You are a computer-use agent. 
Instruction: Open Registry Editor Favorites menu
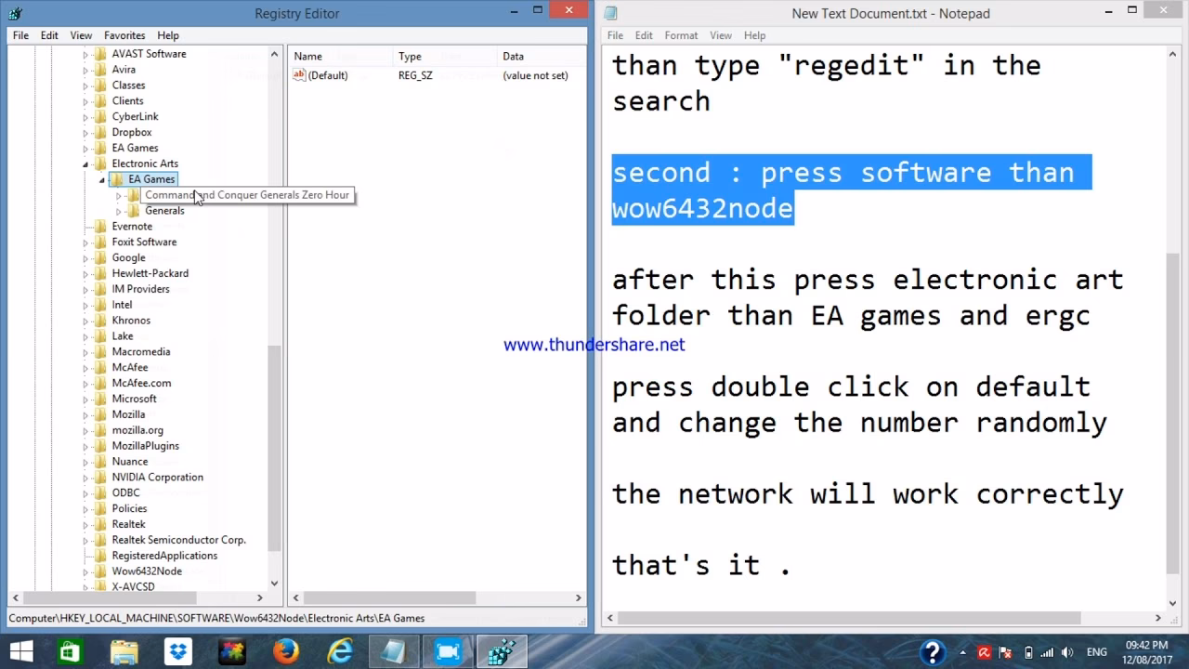coord(124,35)
